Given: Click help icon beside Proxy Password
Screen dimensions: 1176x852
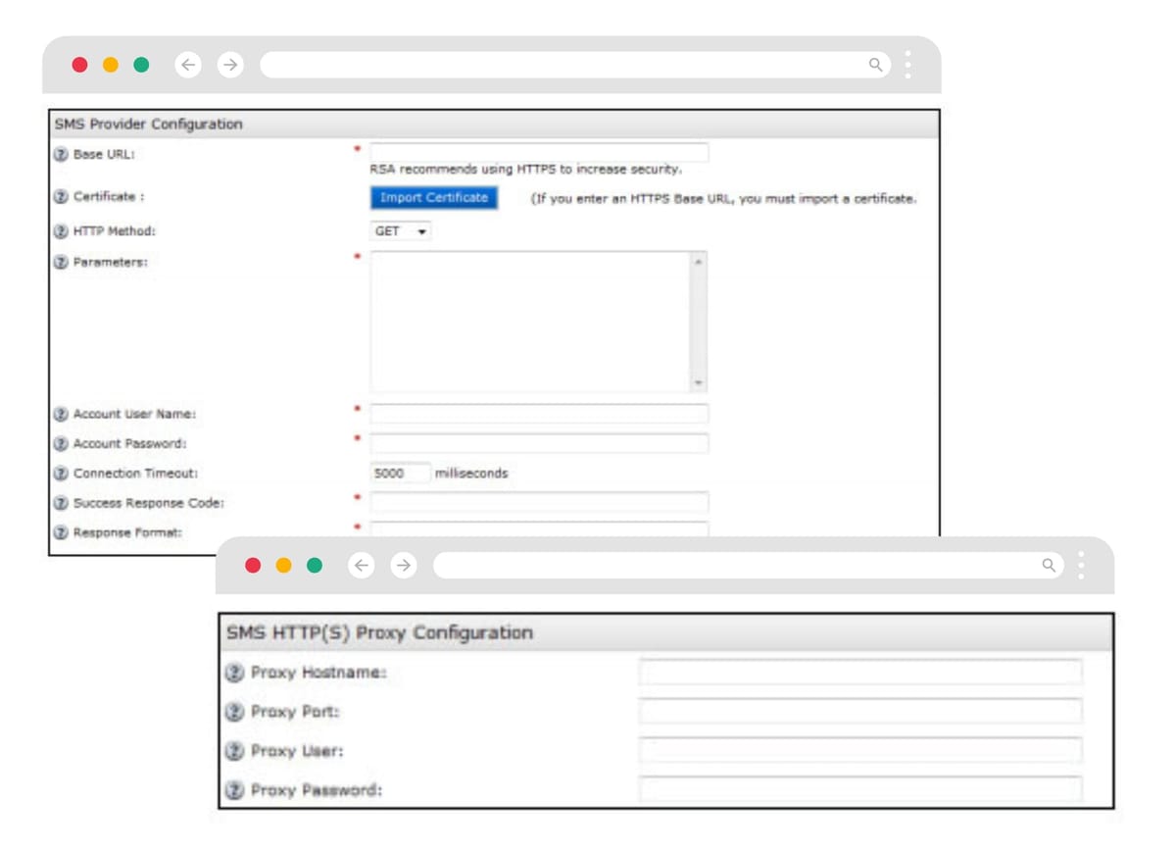Looking at the screenshot, I should pos(233,790).
